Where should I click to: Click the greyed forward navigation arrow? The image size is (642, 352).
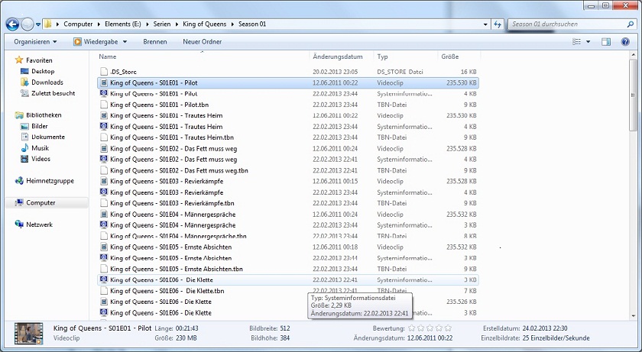click(27, 24)
